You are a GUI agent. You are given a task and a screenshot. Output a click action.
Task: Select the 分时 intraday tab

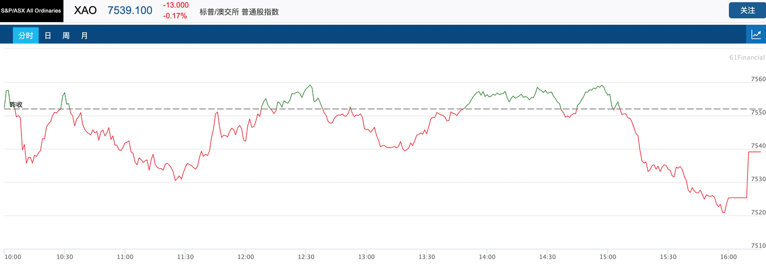(x=26, y=35)
